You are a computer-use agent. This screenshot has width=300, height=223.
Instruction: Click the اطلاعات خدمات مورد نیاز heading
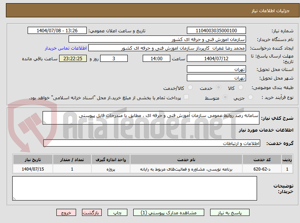(x=266, y=130)
